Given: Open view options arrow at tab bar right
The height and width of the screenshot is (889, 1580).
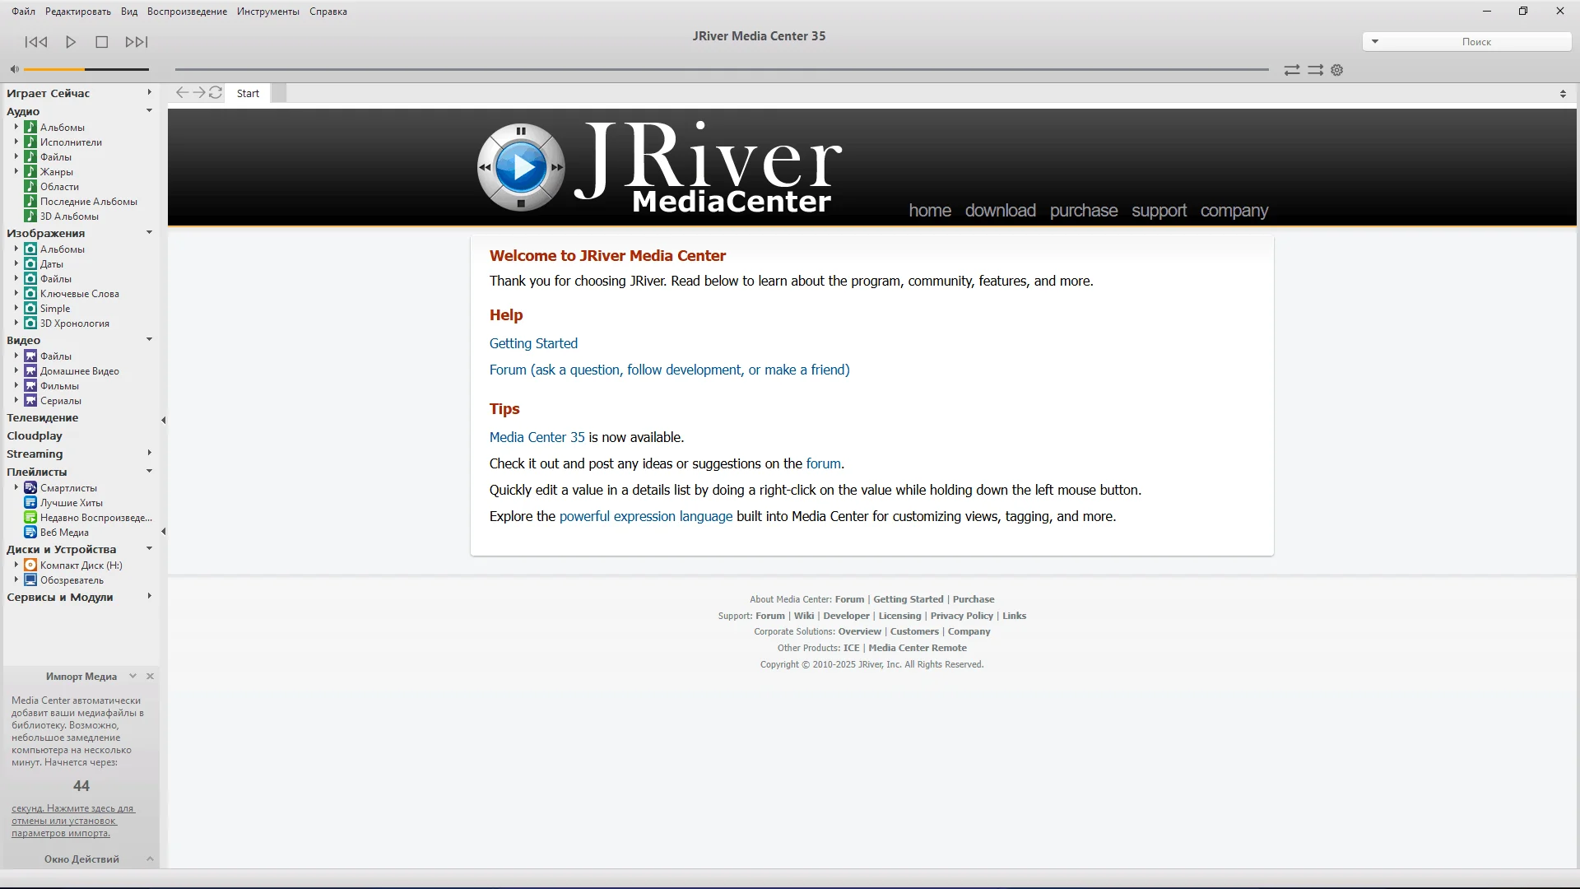Looking at the screenshot, I should [1563, 94].
